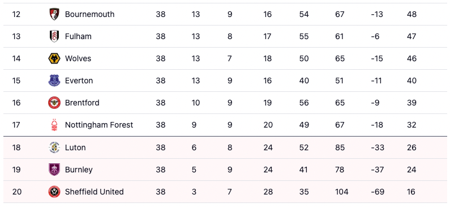Open the Nottingham Forest team link

coord(99,125)
